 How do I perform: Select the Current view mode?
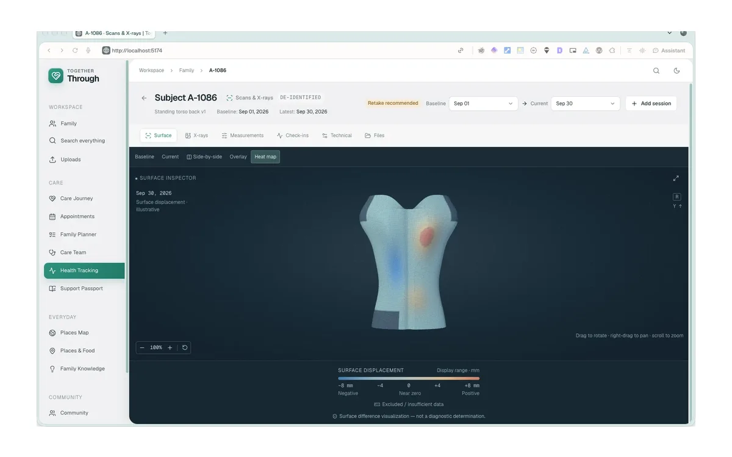pos(170,157)
